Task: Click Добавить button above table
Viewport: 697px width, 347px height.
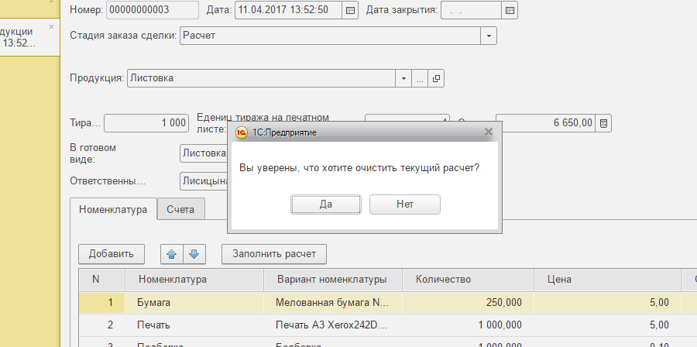Action: (x=111, y=253)
